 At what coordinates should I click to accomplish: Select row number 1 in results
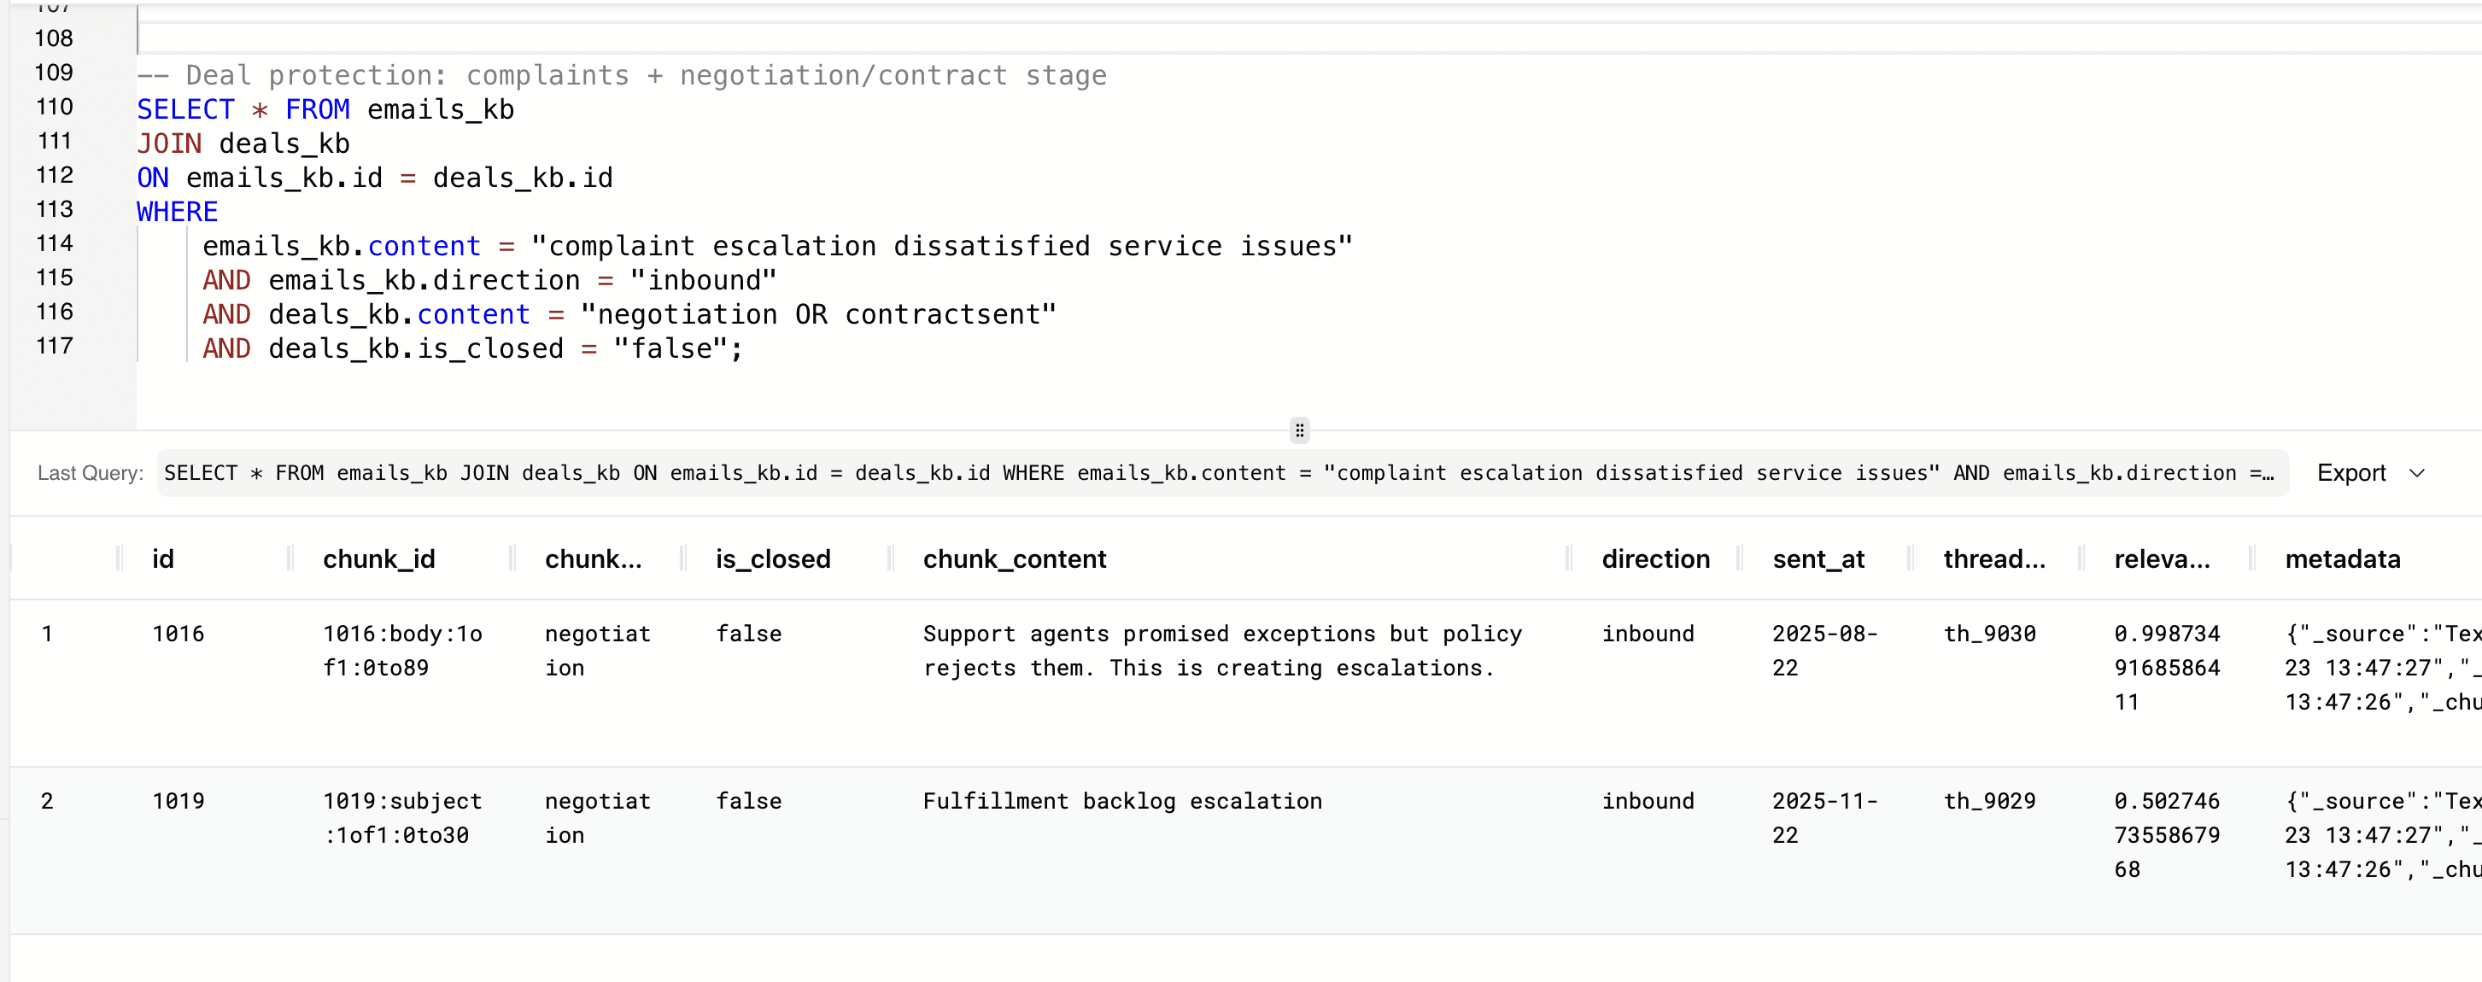coord(46,634)
